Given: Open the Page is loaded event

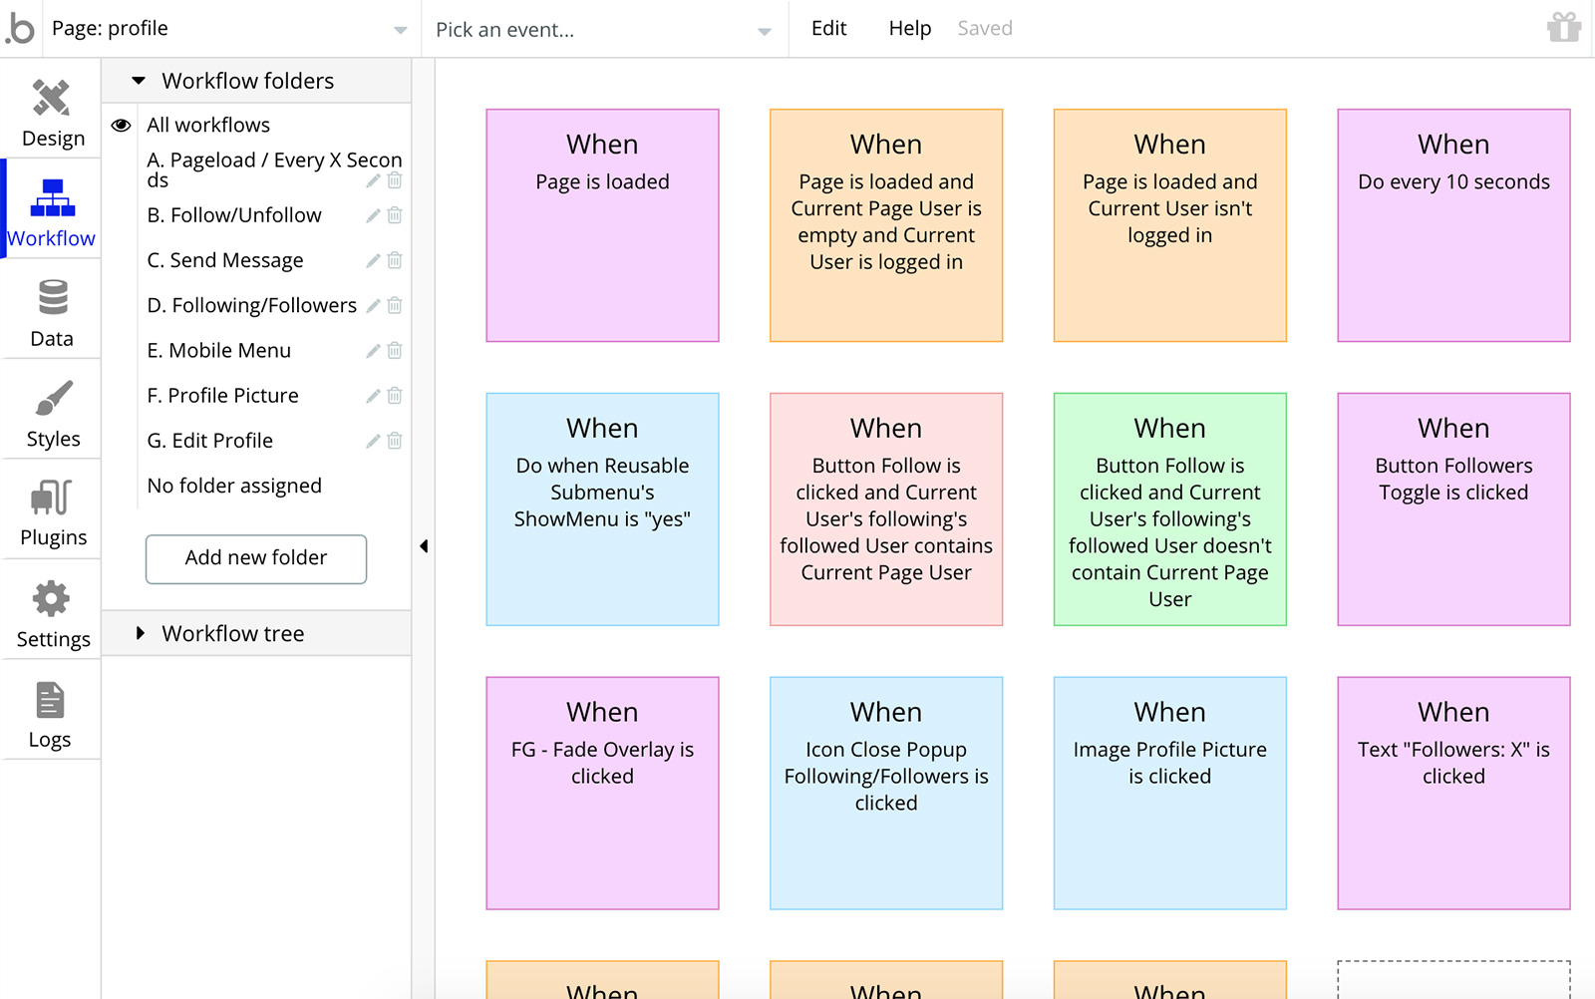Looking at the screenshot, I should [x=602, y=225].
